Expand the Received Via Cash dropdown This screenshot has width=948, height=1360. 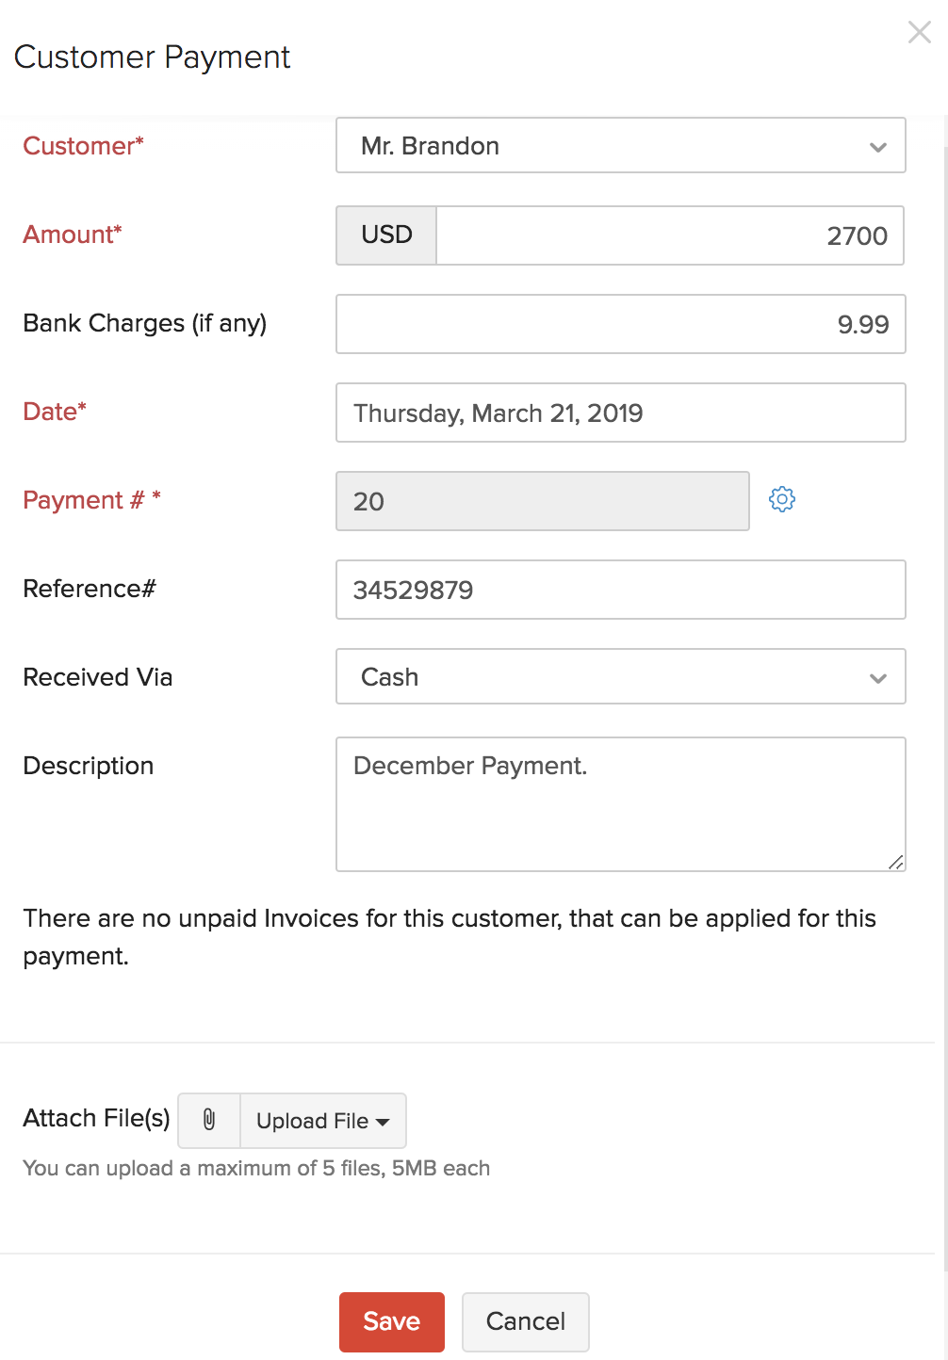click(x=619, y=677)
